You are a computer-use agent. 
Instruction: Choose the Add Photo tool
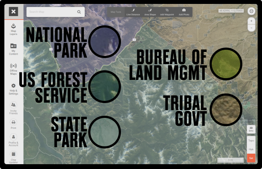point(184,12)
